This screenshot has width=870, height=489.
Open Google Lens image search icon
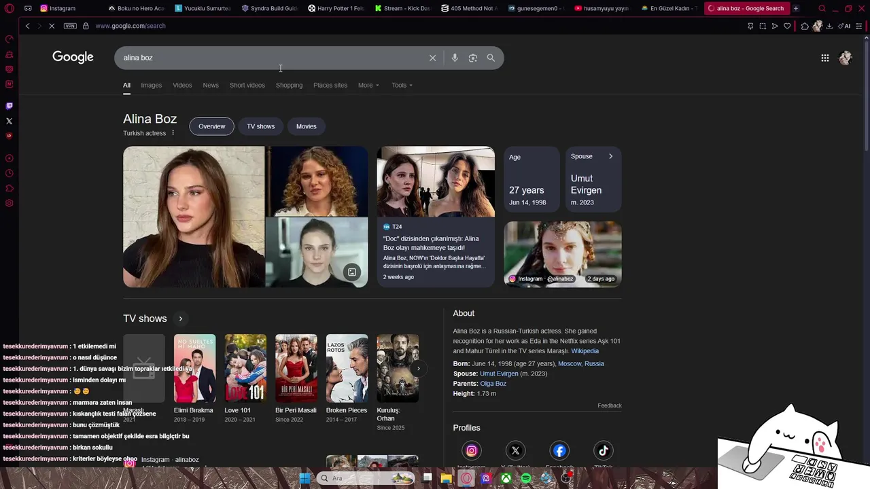coord(473,58)
